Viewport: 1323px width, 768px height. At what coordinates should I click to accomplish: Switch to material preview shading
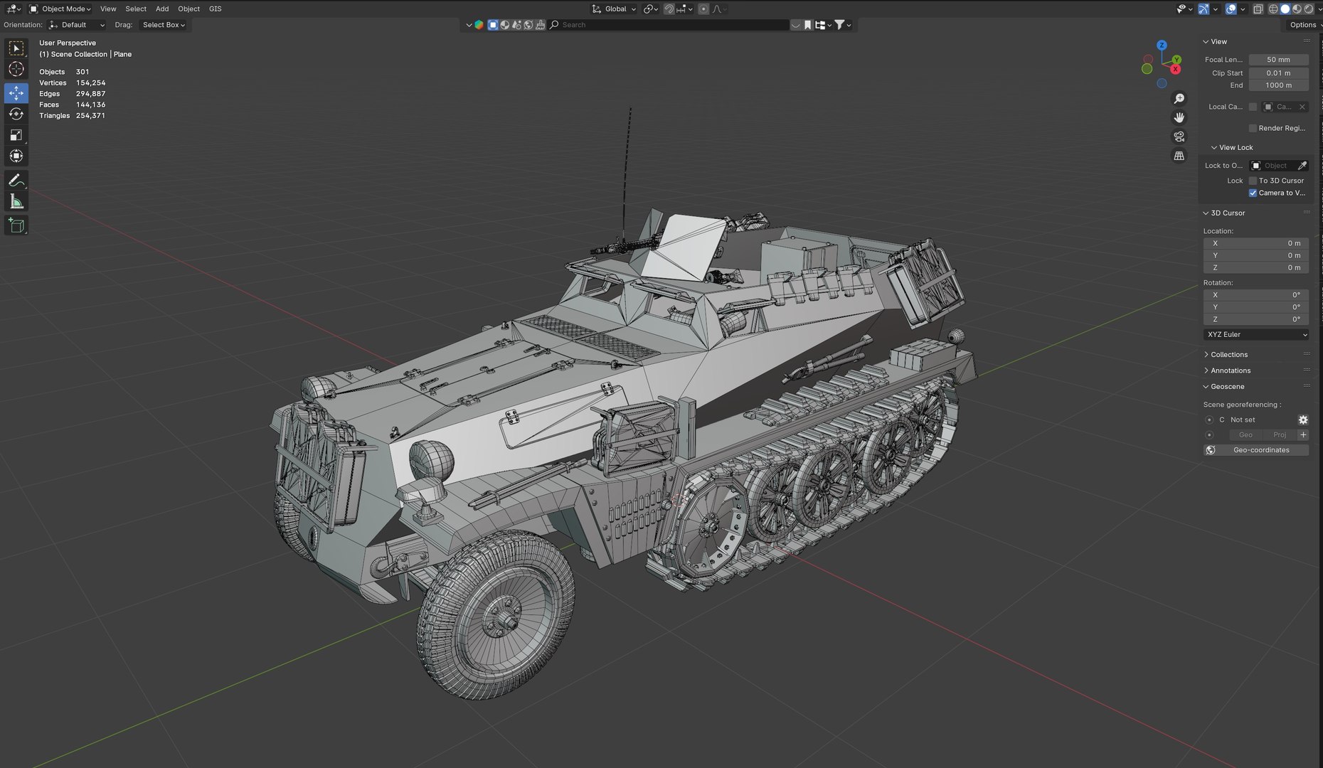1297,9
